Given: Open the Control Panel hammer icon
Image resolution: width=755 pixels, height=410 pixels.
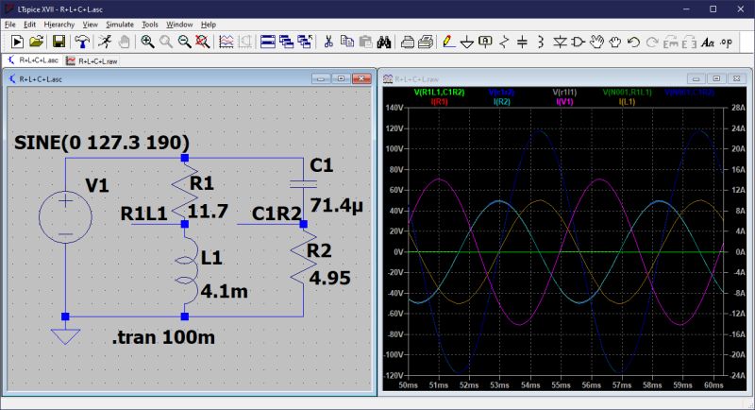Looking at the screenshot, I should tap(82, 42).
